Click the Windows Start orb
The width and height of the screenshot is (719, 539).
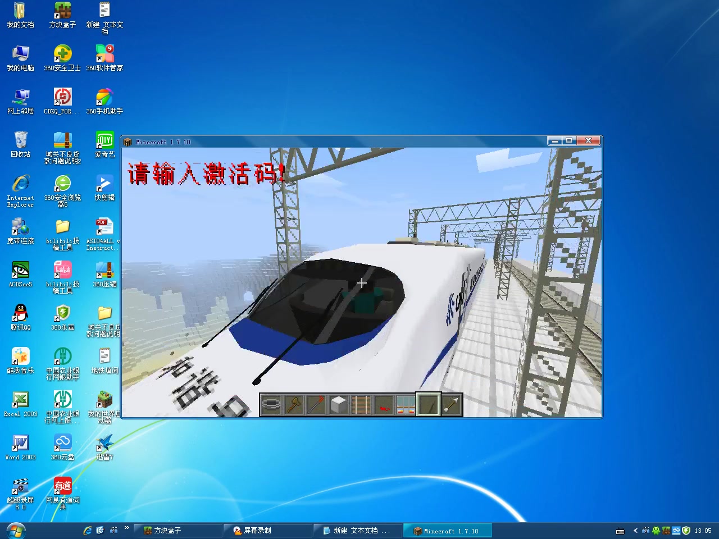tap(16, 531)
